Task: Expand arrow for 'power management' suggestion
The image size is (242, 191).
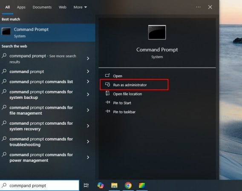Action: pyautogui.click(x=88, y=157)
